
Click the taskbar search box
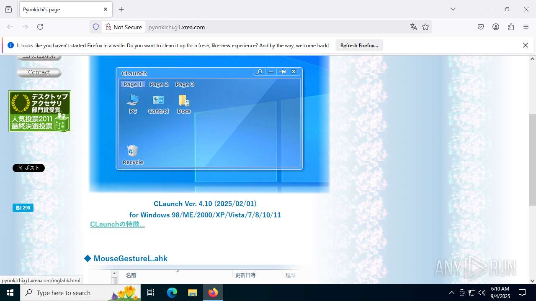tap(80, 293)
